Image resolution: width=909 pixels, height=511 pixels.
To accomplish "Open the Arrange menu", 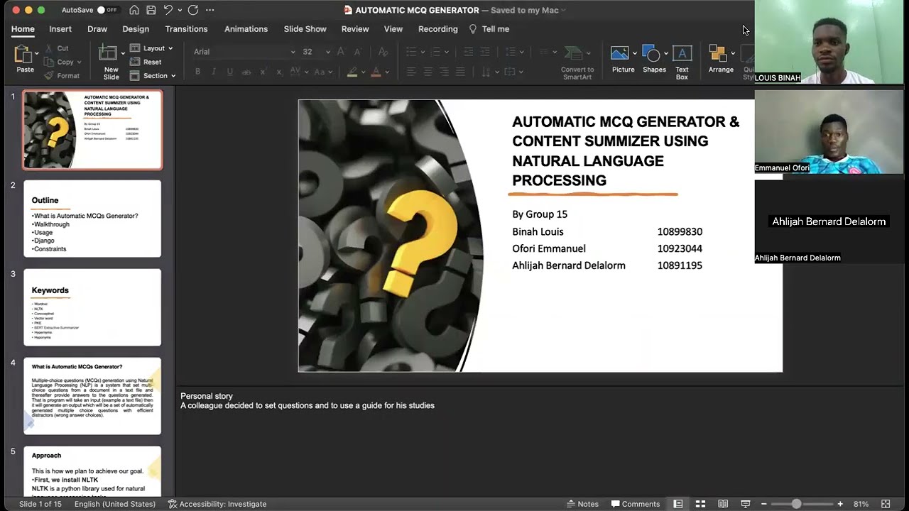I will pyautogui.click(x=720, y=59).
